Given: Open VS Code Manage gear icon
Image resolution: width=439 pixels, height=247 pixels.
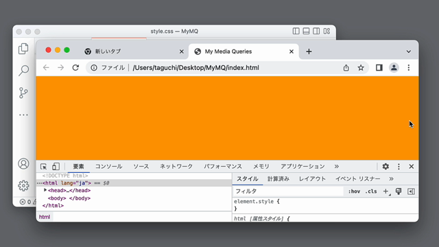Looking at the screenshot, I should tap(23, 186).
